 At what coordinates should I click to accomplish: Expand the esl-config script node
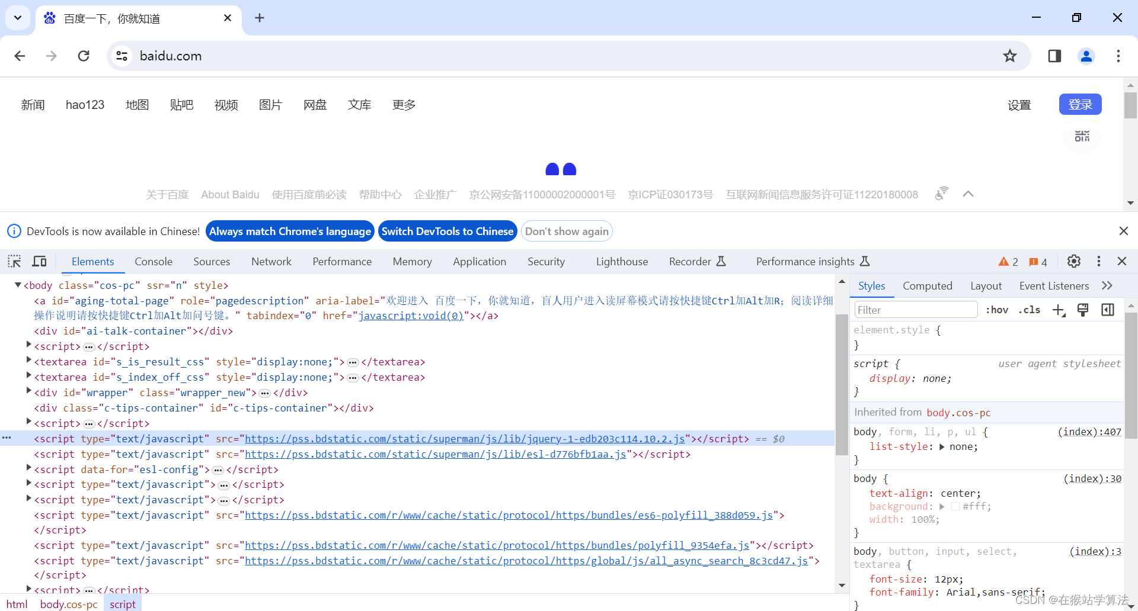[x=28, y=467]
